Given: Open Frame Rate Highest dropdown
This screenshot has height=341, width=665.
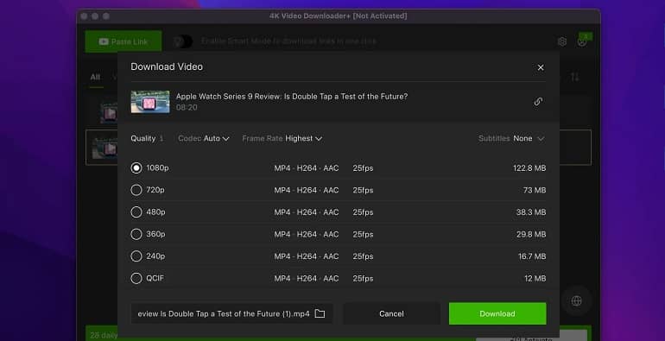Looking at the screenshot, I should [x=282, y=138].
